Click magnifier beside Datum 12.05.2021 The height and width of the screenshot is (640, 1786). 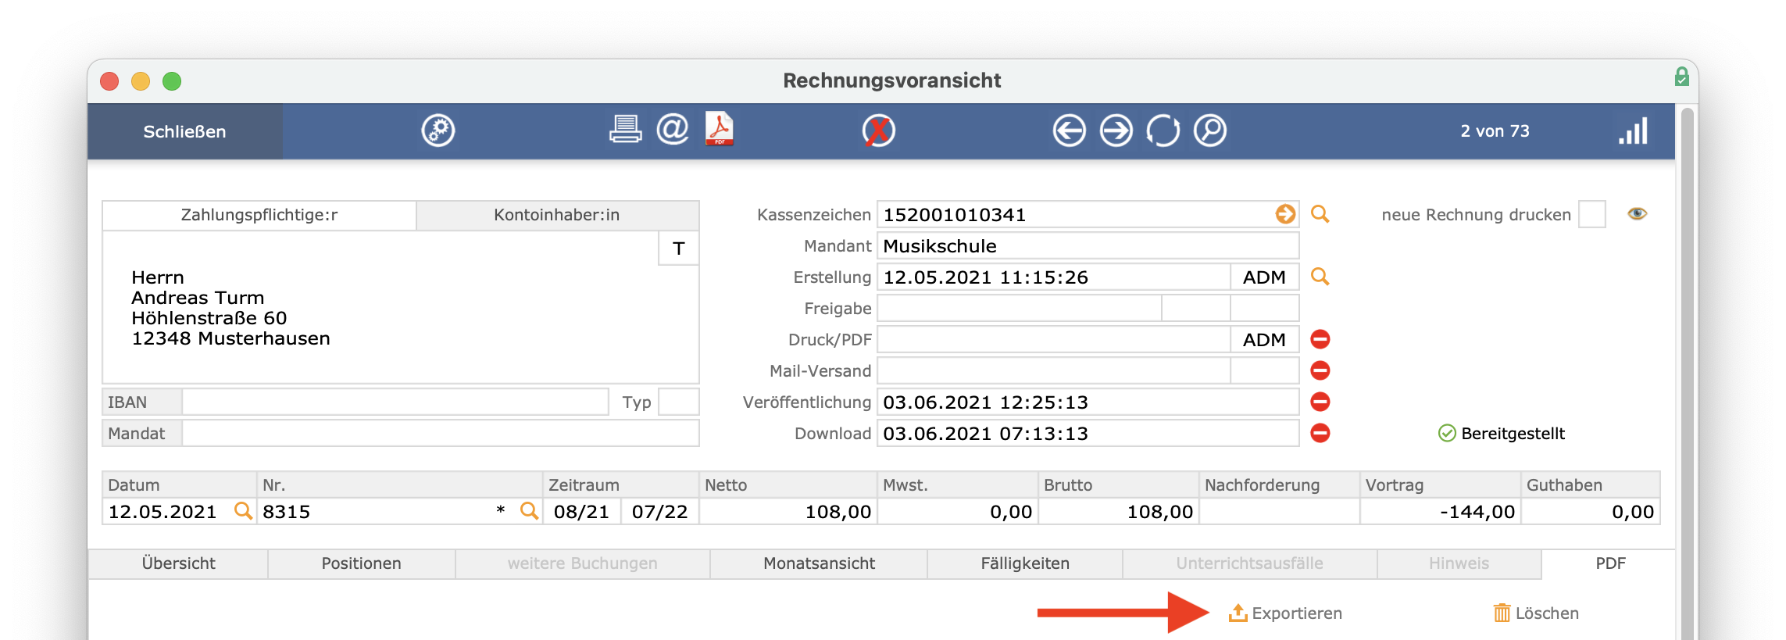[x=243, y=511]
